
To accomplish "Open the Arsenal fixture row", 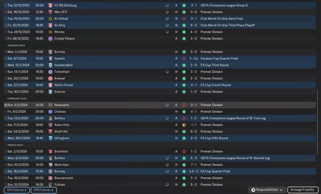I will pyautogui.click(x=60, y=78).
